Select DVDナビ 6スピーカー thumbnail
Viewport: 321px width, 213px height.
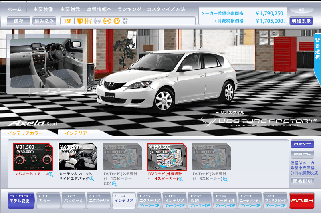(x=212, y=157)
